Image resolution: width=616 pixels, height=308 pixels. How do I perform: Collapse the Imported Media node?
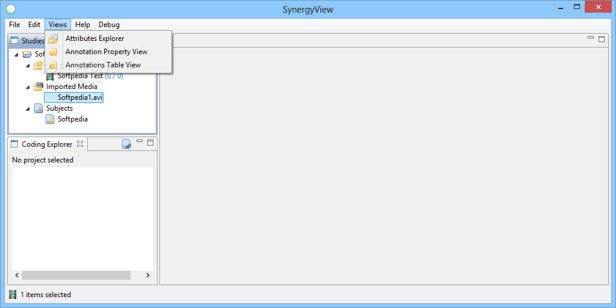point(28,87)
